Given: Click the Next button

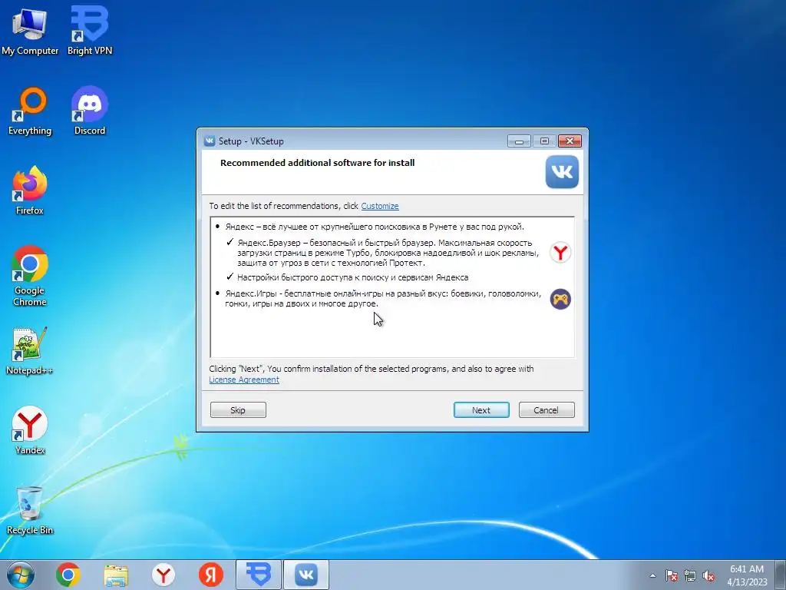Looking at the screenshot, I should tap(481, 410).
